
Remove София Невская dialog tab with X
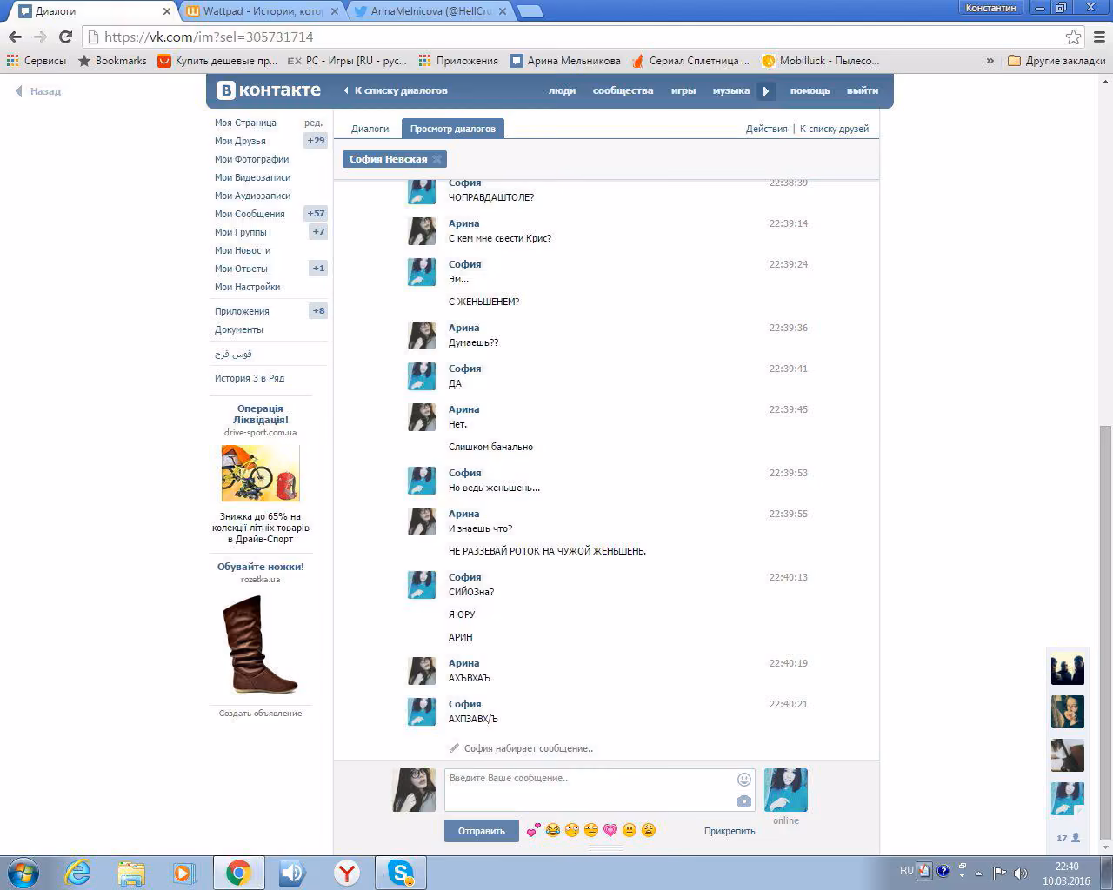click(x=437, y=159)
